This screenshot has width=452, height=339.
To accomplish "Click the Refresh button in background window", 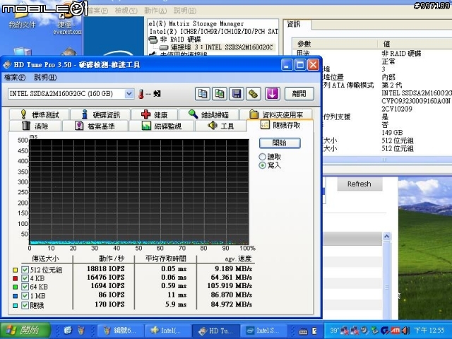I will point(359,184).
